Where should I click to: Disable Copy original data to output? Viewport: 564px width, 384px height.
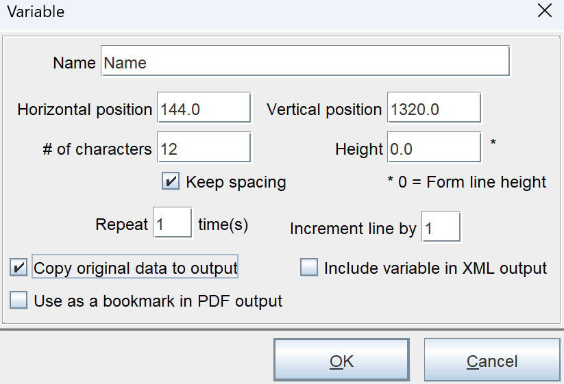point(19,268)
